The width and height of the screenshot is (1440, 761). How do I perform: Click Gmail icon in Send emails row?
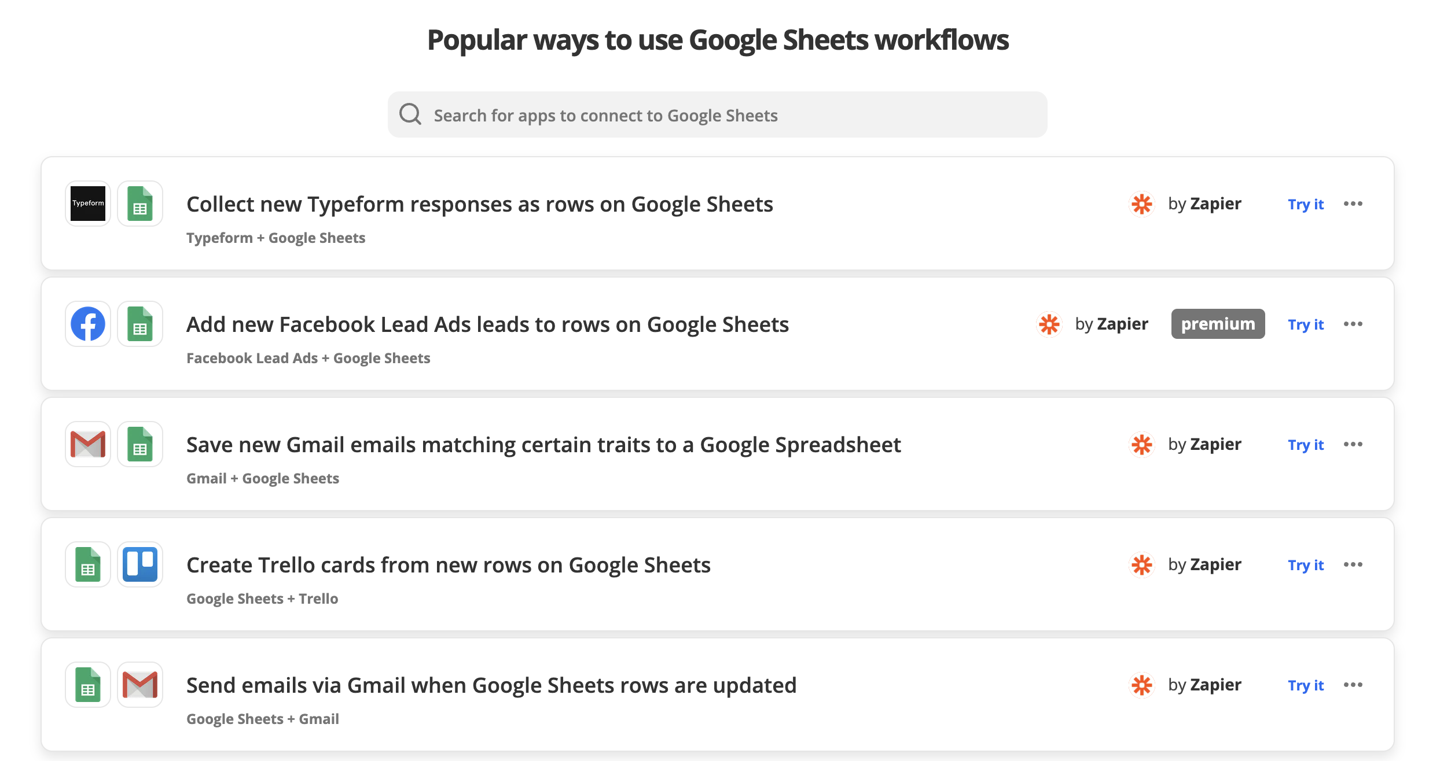[140, 685]
